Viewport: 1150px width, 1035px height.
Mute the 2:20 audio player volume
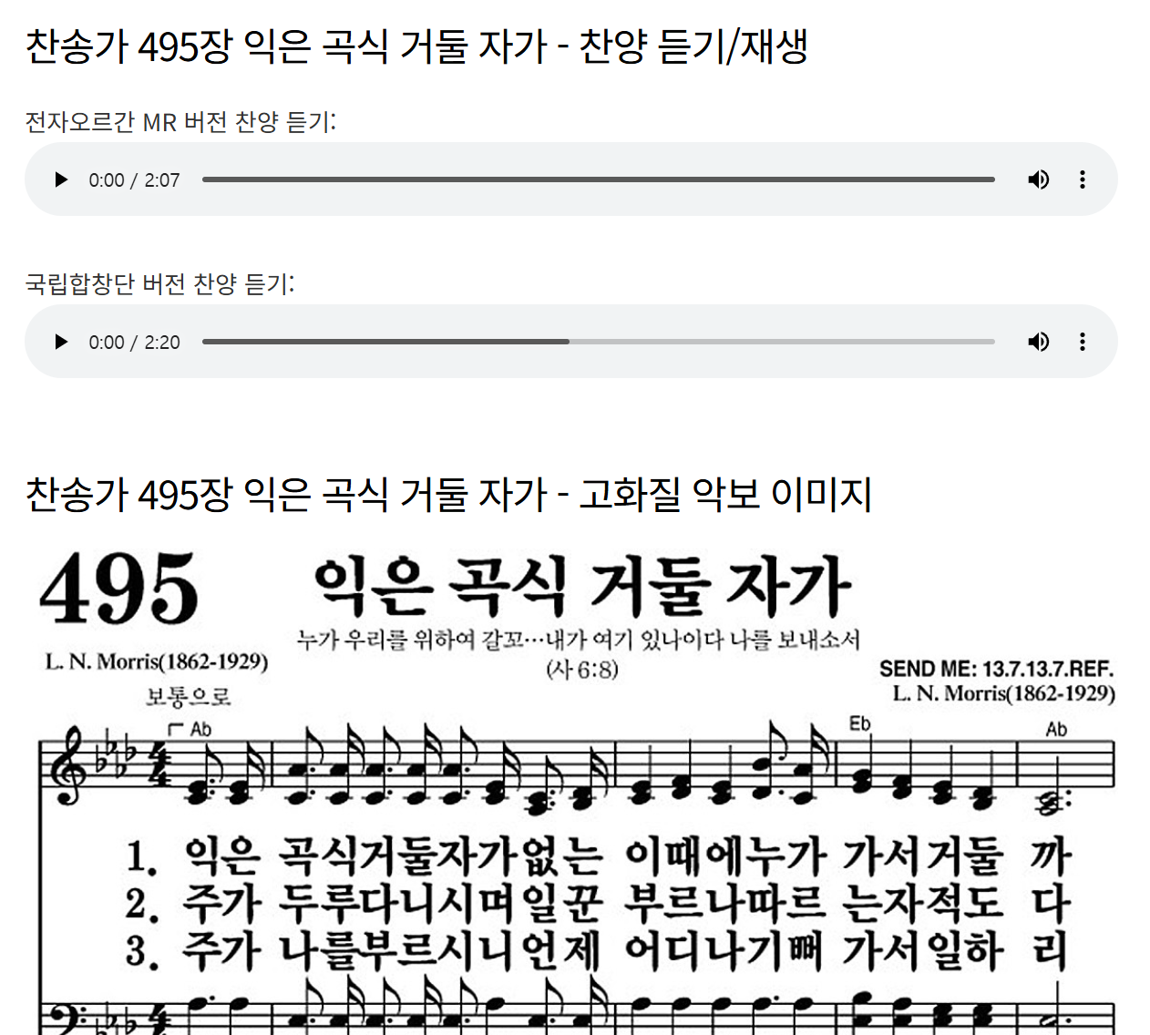click(x=1038, y=342)
